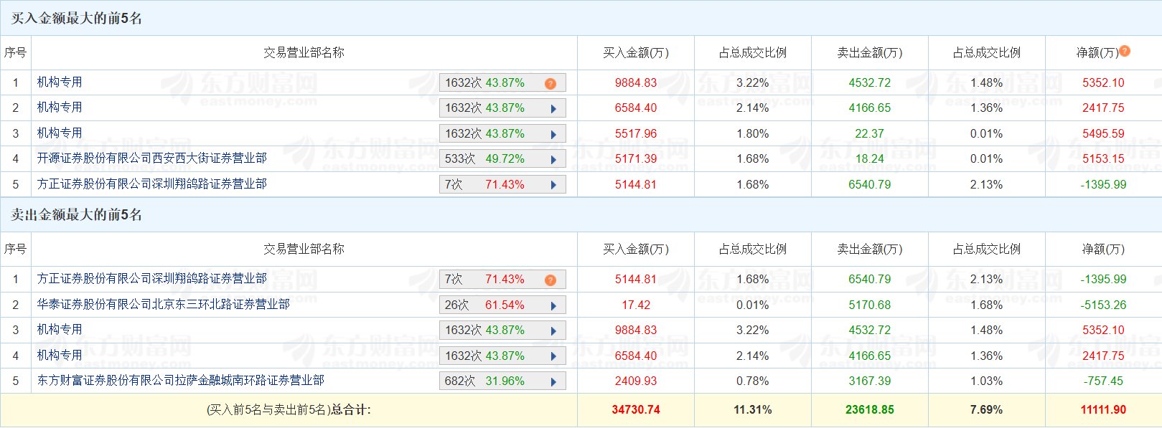Click blue arrow in 买入 table row 3 机构专用 badge

point(553,135)
